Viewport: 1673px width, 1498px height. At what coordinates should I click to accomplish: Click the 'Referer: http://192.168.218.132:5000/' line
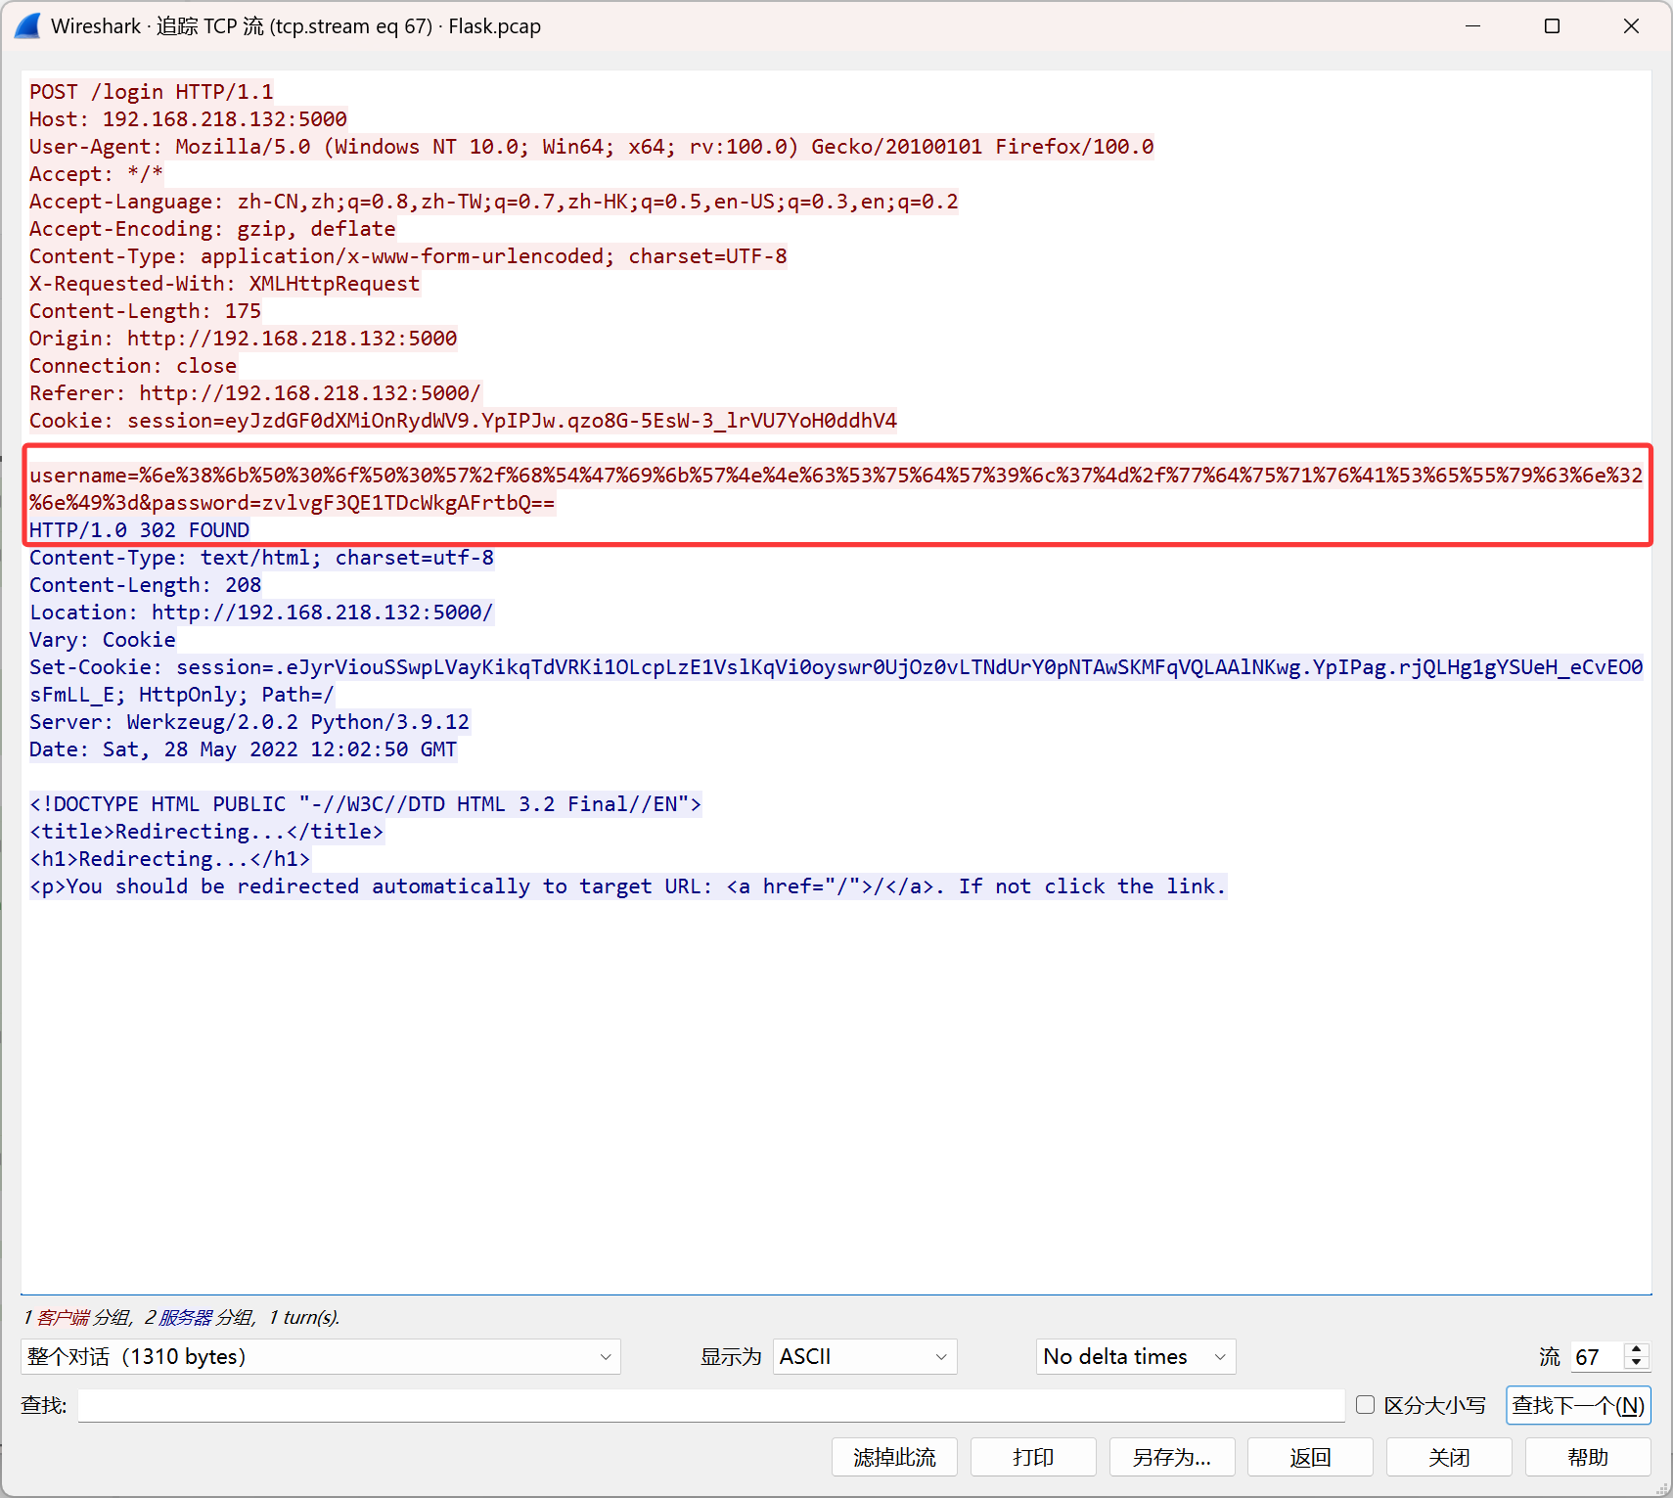click(x=255, y=393)
